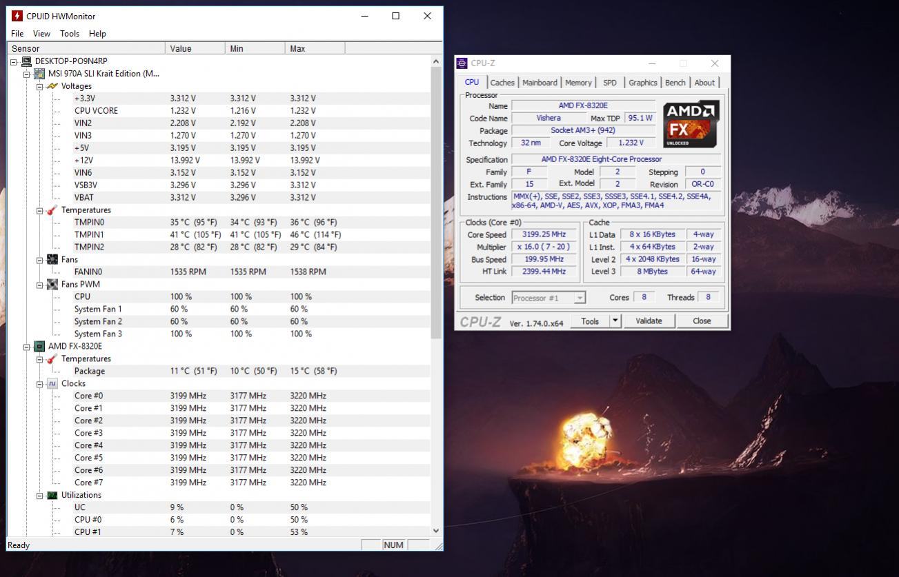Click the AMD FX-8320E chip icon
The height and width of the screenshot is (577, 899).
(x=39, y=347)
